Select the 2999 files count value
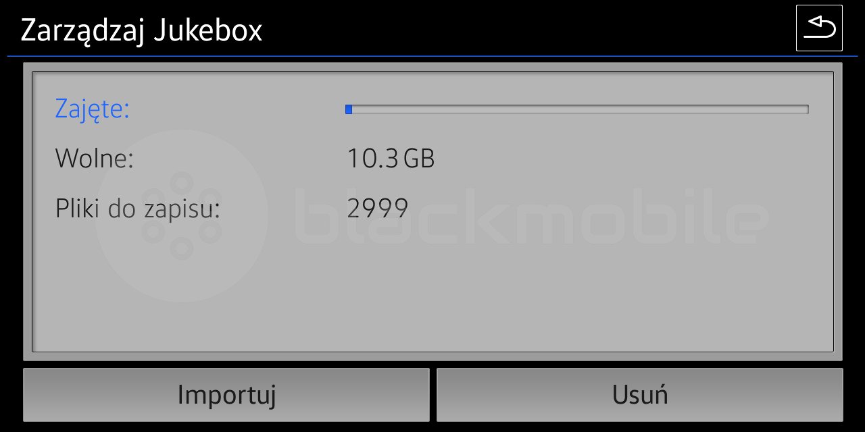 click(x=377, y=209)
